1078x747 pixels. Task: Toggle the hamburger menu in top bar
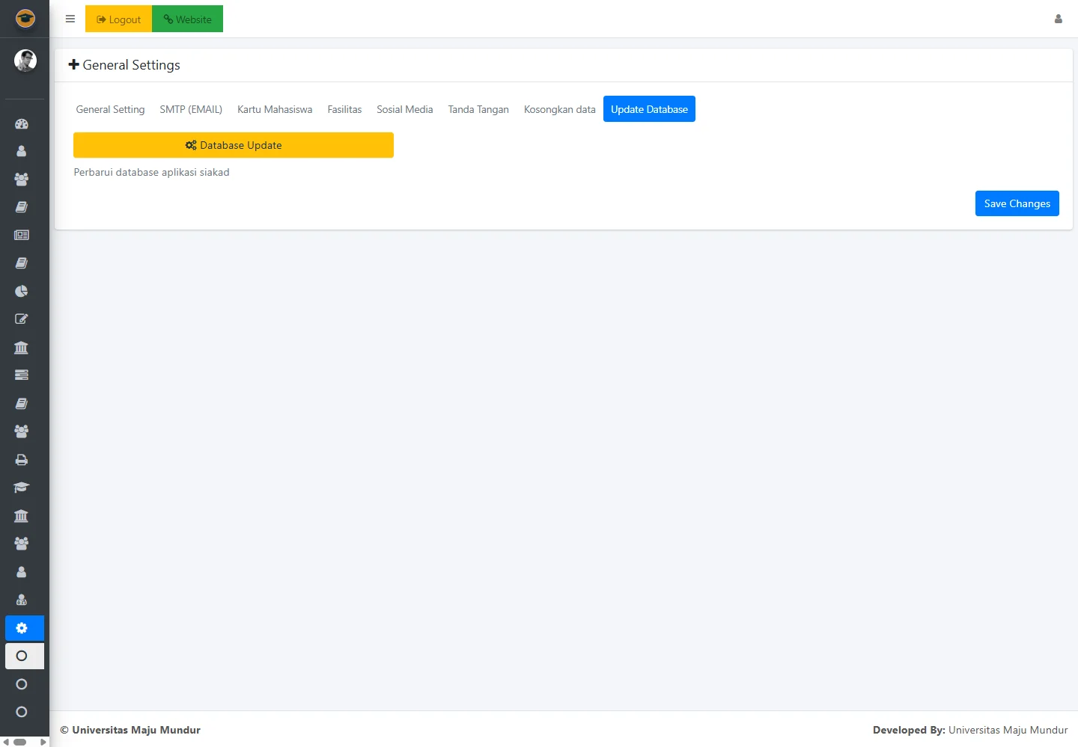(70, 19)
